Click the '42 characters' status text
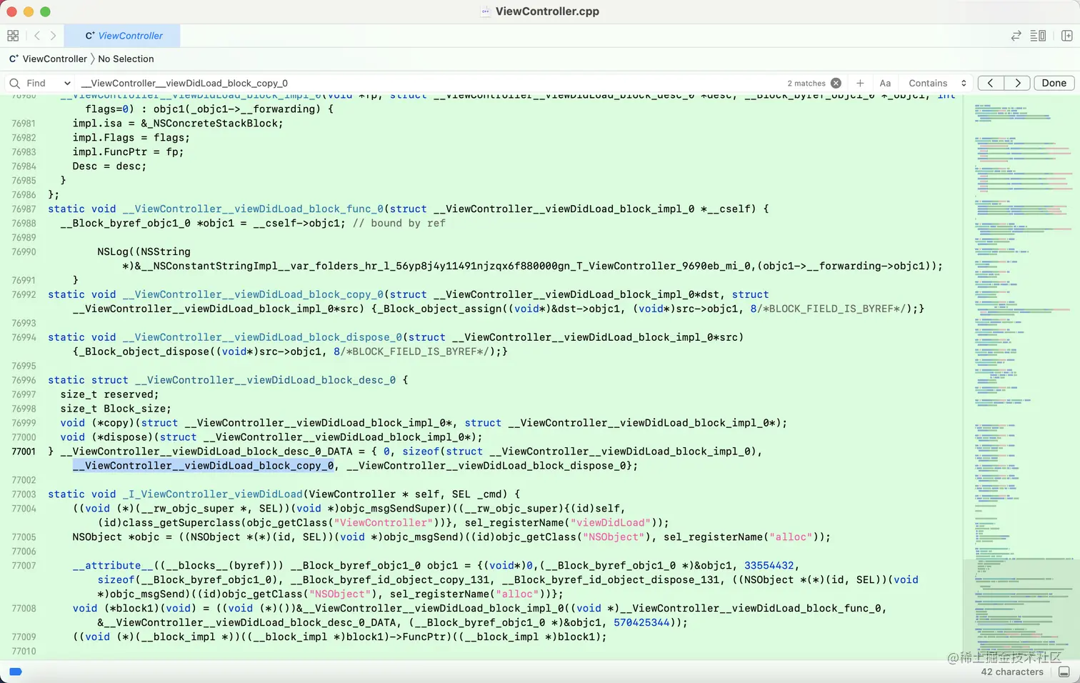1080x683 pixels. coord(1012,672)
